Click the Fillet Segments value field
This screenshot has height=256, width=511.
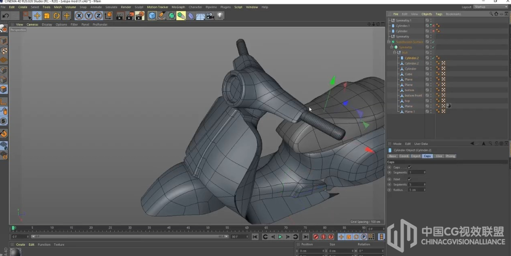(417, 184)
